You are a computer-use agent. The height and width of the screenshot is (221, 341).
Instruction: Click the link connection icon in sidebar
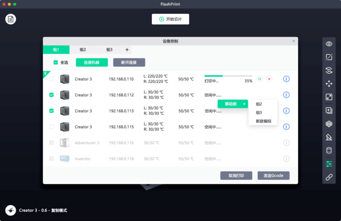[x=329, y=177]
